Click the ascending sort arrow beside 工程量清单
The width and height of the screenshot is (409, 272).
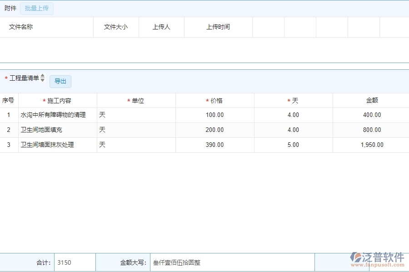coord(42,76)
